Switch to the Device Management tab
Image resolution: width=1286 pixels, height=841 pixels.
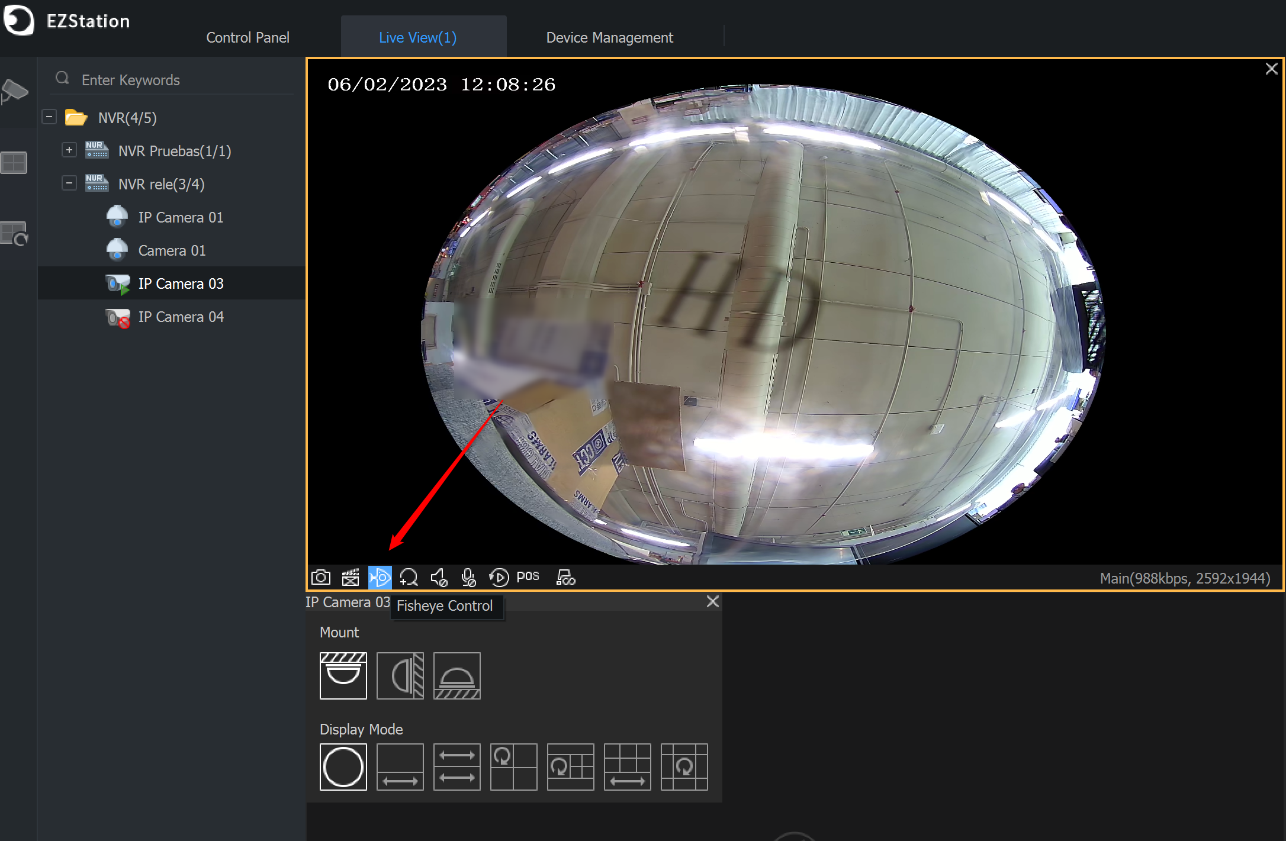(609, 37)
